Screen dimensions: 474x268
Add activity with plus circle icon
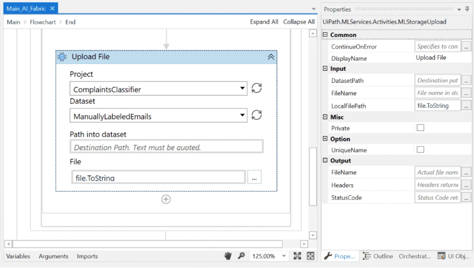[x=166, y=199]
